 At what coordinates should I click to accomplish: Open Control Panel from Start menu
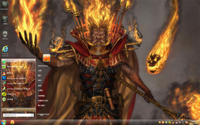tap(41, 96)
